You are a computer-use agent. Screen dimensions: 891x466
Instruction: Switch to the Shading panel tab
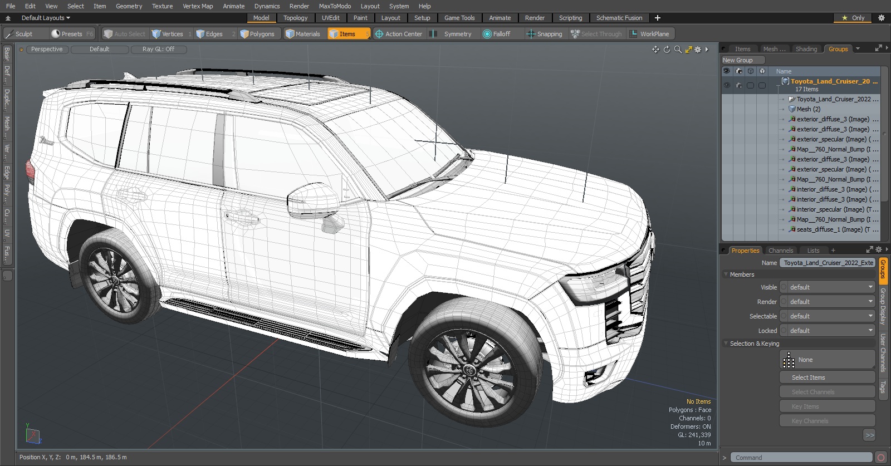pyautogui.click(x=806, y=49)
